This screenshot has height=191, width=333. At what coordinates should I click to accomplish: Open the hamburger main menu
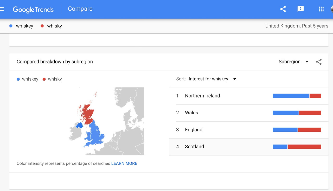pyautogui.click(x=2, y=9)
